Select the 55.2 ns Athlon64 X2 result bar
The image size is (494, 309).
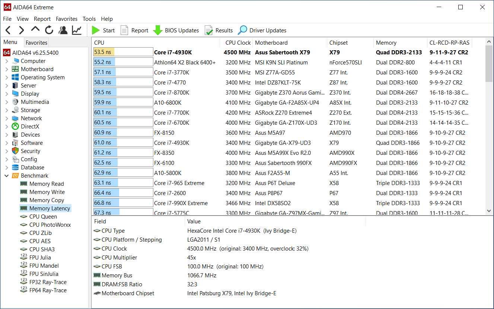[123, 63]
